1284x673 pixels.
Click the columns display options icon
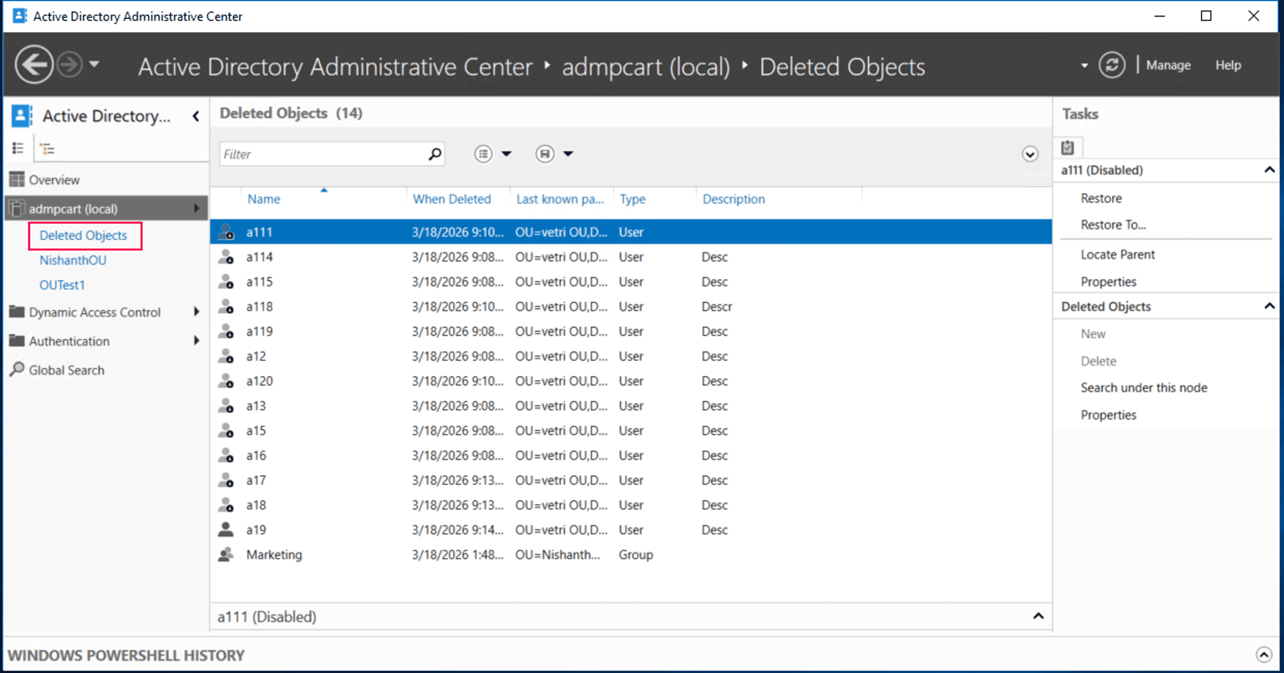point(483,154)
